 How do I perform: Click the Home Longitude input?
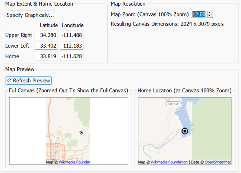point(72,56)
